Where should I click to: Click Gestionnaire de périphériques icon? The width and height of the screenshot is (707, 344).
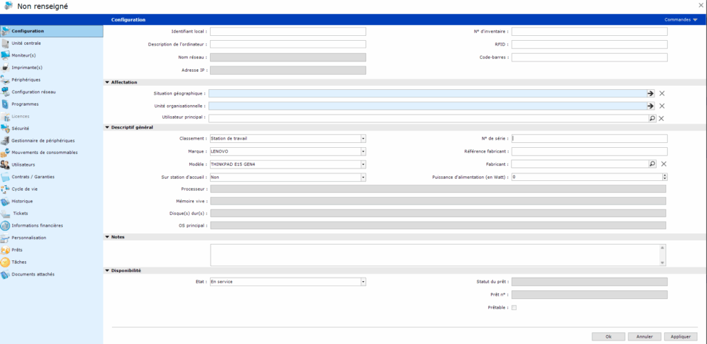pos(6,141)
